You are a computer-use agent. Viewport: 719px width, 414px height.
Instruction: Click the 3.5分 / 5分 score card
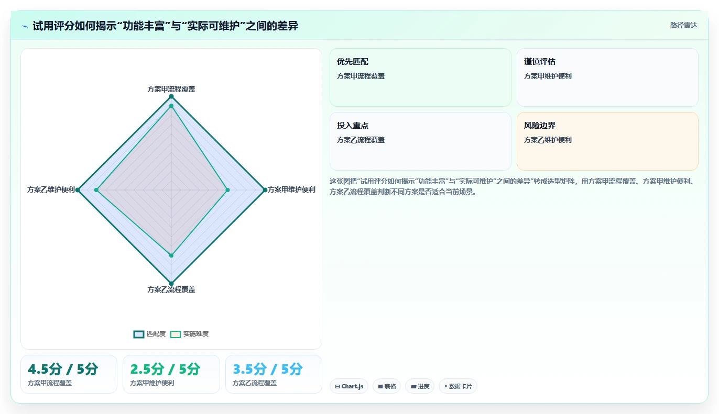coord(274,374)
